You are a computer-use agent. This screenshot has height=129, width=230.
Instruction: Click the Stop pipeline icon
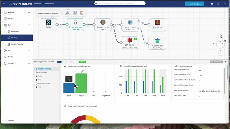point(82,13)
